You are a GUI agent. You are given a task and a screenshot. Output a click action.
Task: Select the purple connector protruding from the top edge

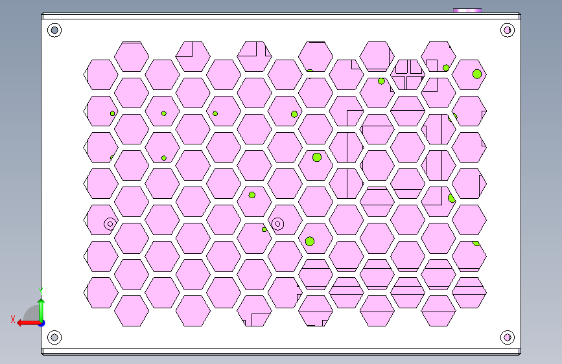click(x=467, y=10)
